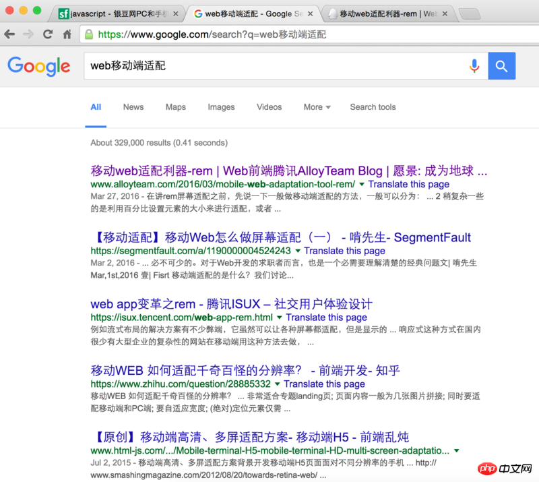This screenshot has width=539, height=482.
Task: Go back with the browser back arrow
Action: pyautogui.click(x=9, y=34)
